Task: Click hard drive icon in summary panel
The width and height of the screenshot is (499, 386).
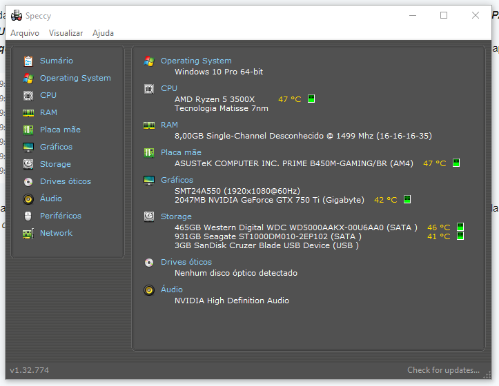Action: coord(149,217)
